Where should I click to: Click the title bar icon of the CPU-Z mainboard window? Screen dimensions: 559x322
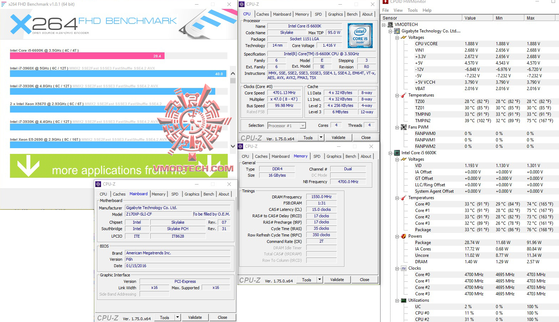pos(98,184)
